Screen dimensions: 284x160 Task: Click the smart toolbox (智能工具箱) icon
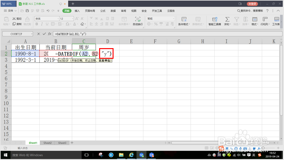point(215,19)
